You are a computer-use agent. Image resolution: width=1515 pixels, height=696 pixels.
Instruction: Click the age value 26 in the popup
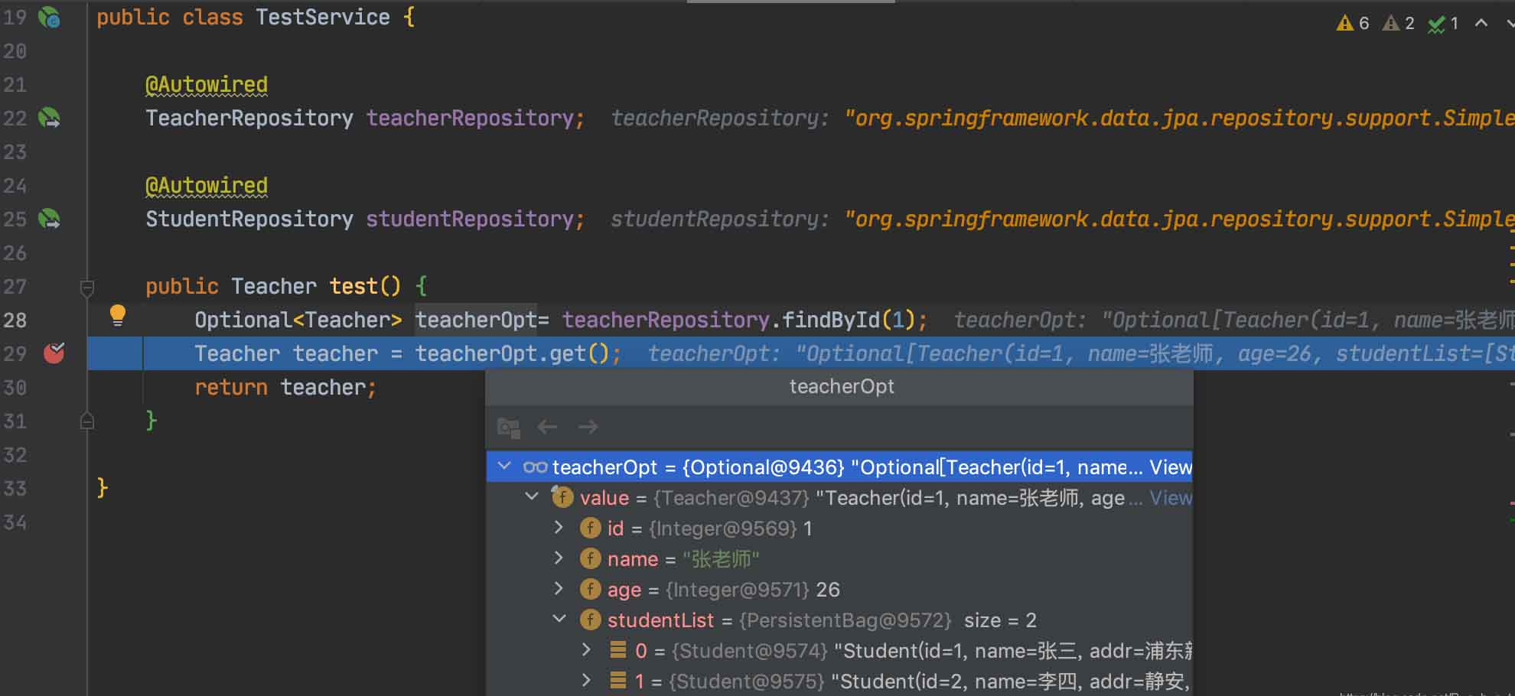pos(828,590)
